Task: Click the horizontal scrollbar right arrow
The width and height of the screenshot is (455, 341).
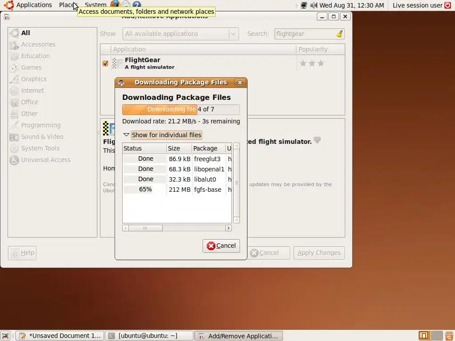Action: pyautogui.click(x=229, y=228)
